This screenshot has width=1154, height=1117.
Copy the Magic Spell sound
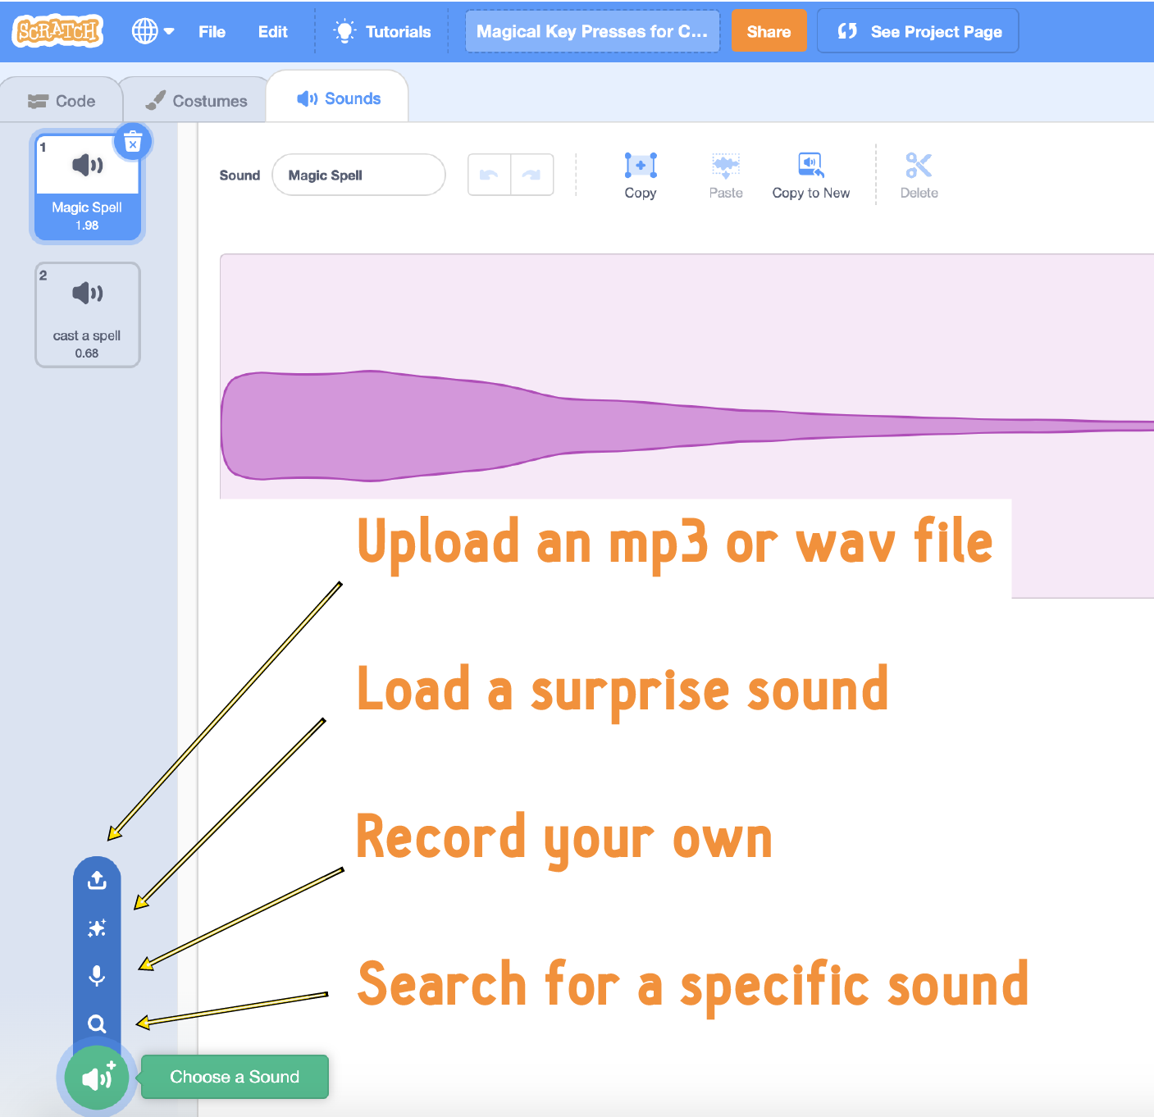641,174
